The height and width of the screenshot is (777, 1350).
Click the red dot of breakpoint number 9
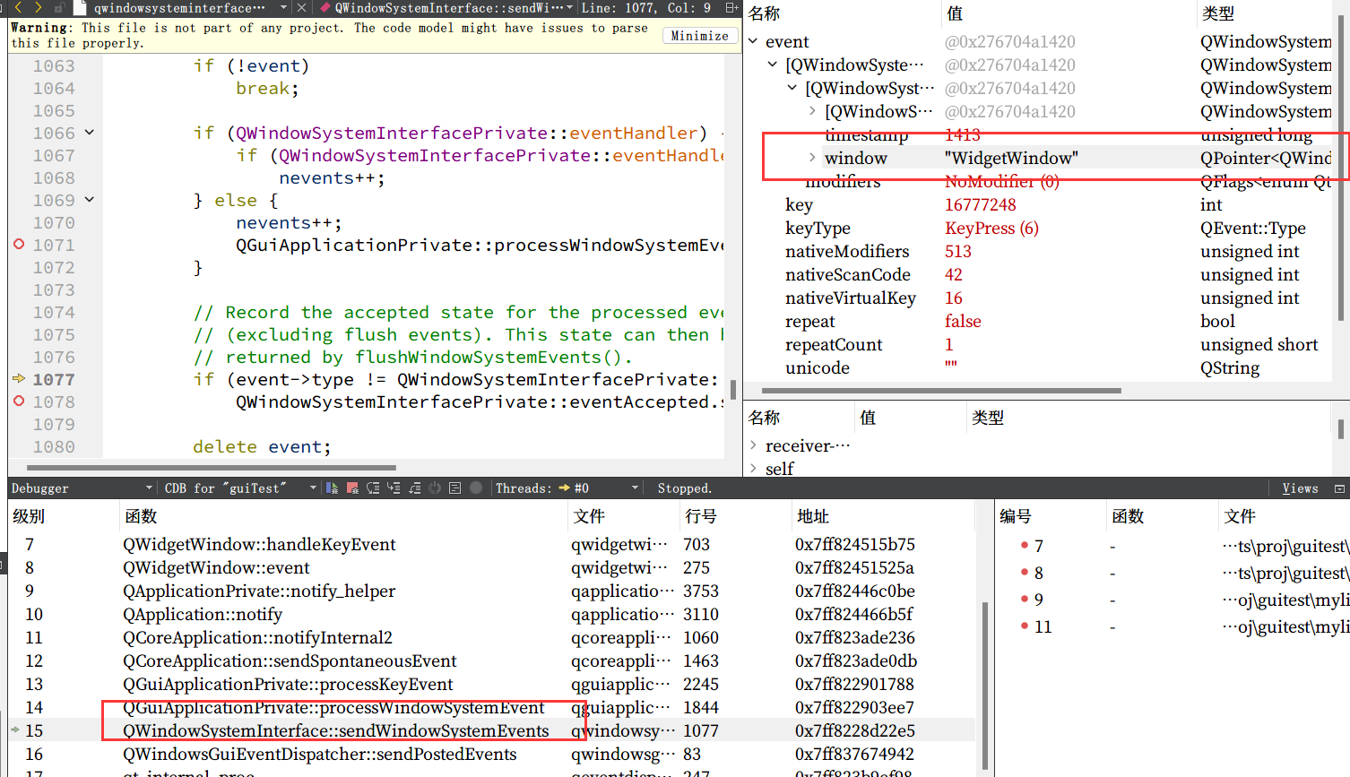tap(1024, 599)
